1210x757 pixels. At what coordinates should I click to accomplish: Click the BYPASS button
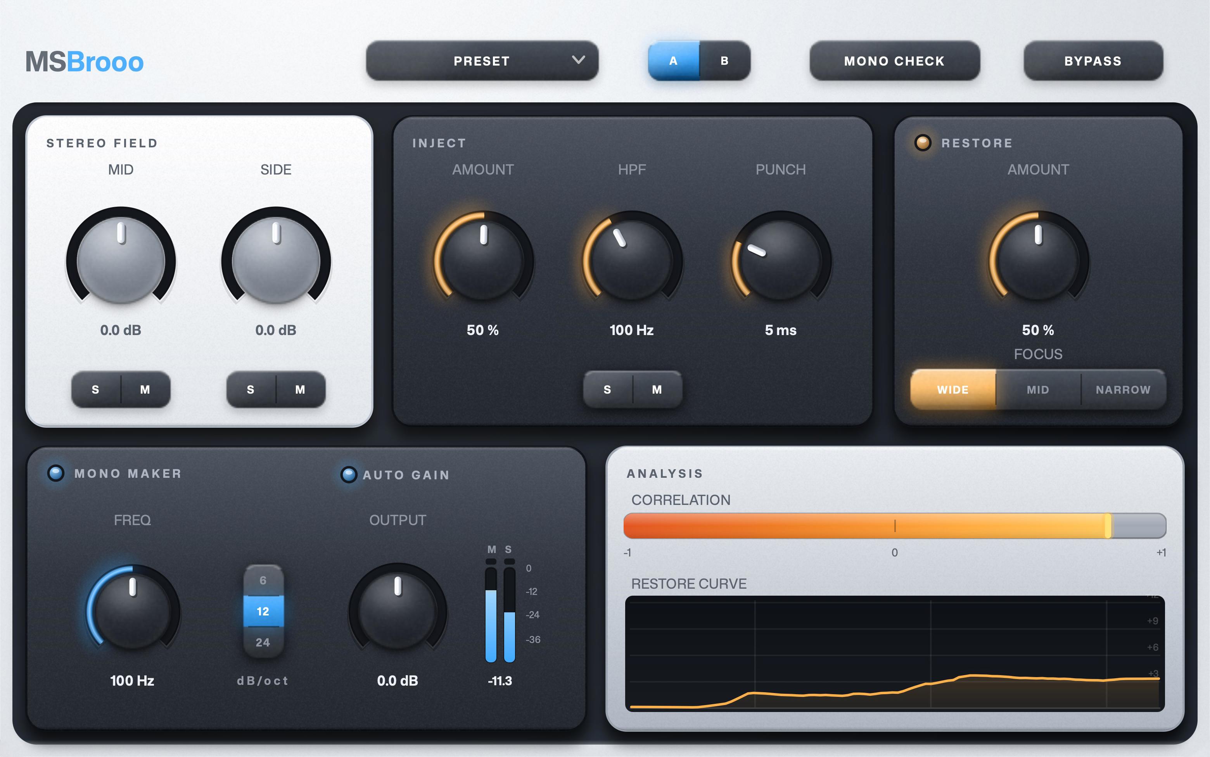1093,60
